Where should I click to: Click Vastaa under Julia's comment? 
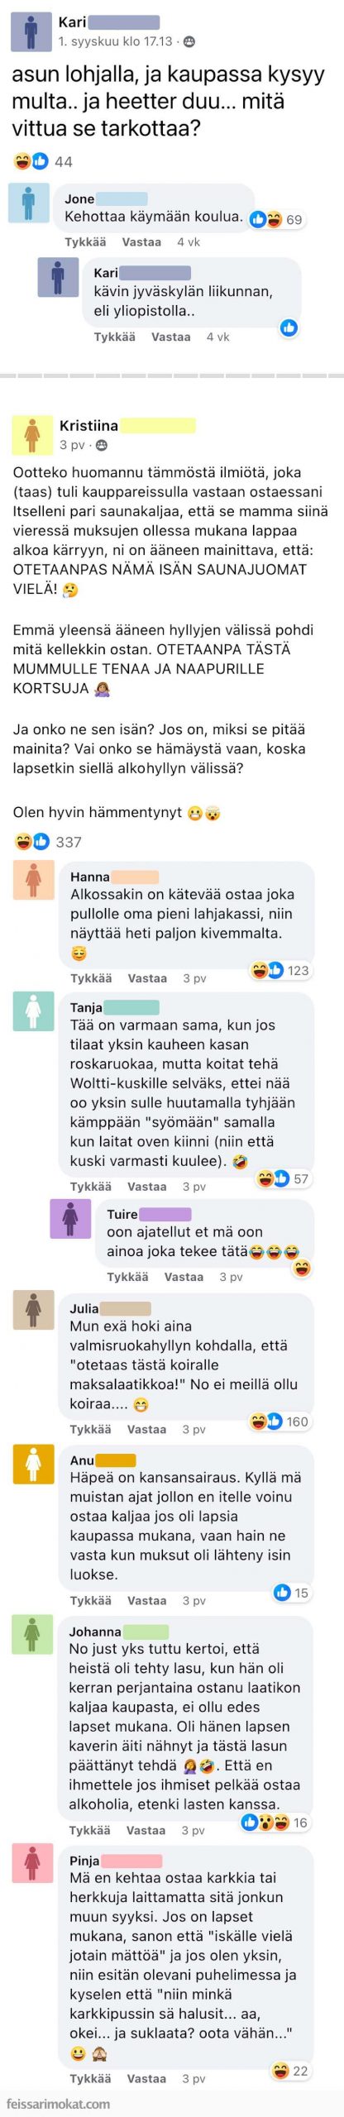click(x=146, y=1429)
